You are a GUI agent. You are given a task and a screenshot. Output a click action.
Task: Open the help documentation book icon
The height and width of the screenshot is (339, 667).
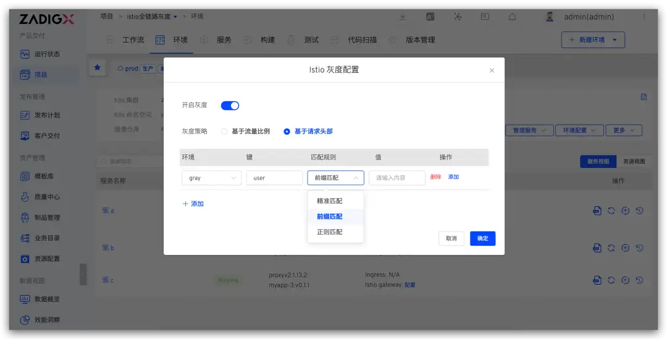[485, 17]
